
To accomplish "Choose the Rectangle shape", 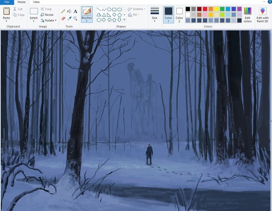I will click(114, 9).
